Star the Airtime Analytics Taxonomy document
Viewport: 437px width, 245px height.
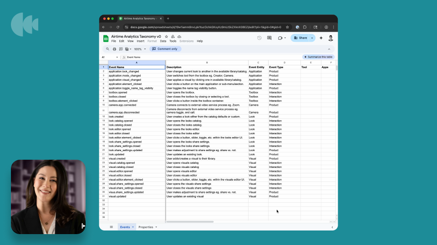[167, 36]
